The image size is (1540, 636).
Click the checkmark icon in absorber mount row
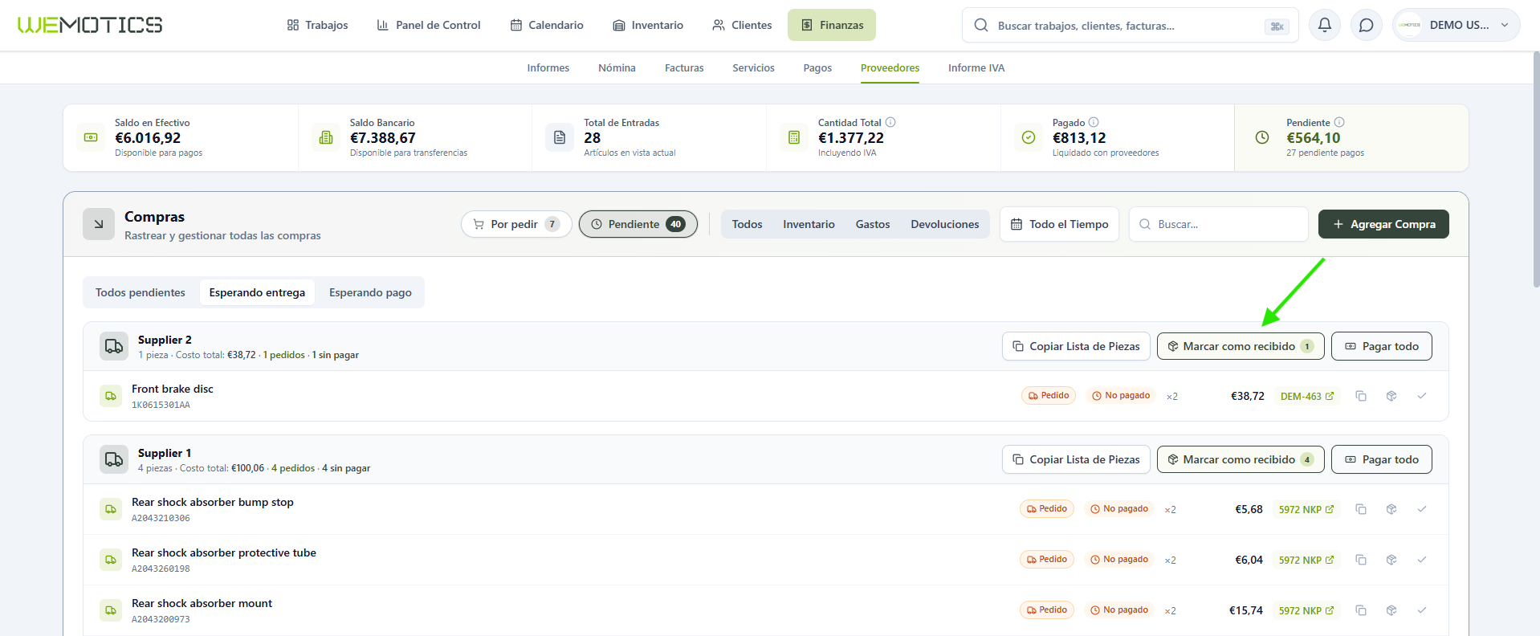pyautogui.click(x=1422, y=610)
